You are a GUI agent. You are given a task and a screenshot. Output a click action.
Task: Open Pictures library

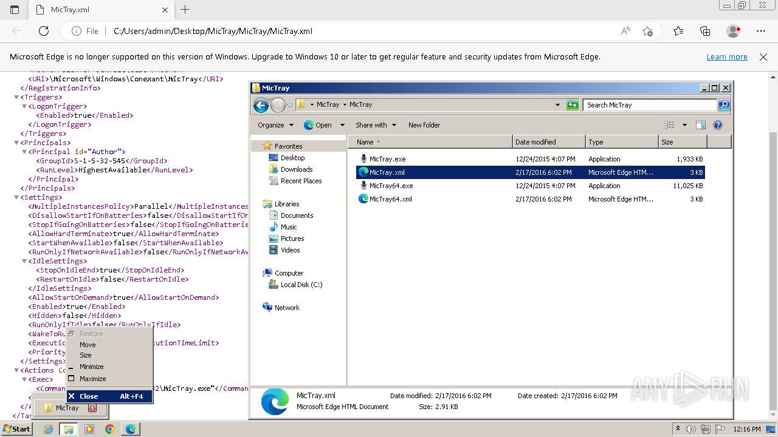click(292, 239)
